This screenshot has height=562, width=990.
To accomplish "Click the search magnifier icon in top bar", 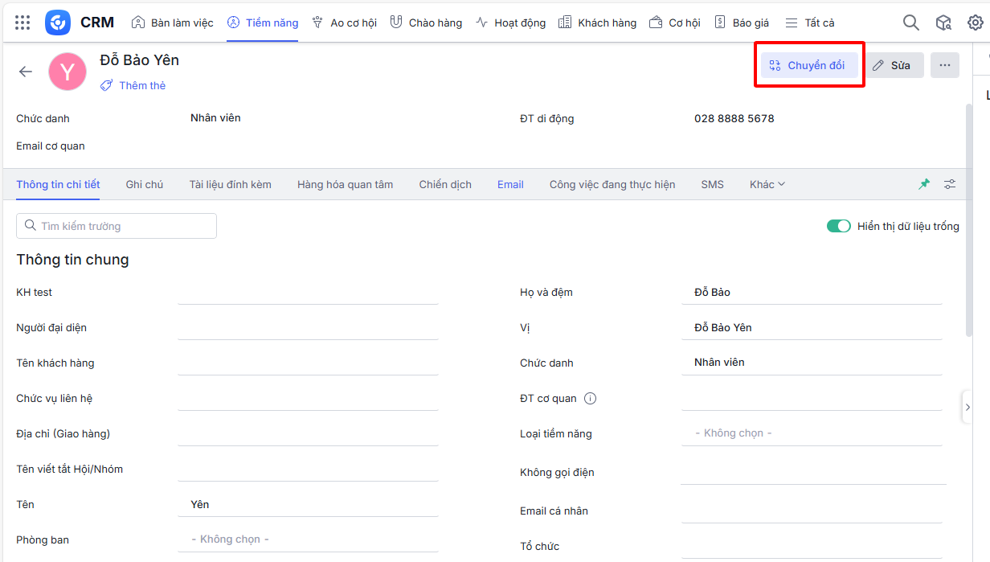I will (x=910, y=23).
